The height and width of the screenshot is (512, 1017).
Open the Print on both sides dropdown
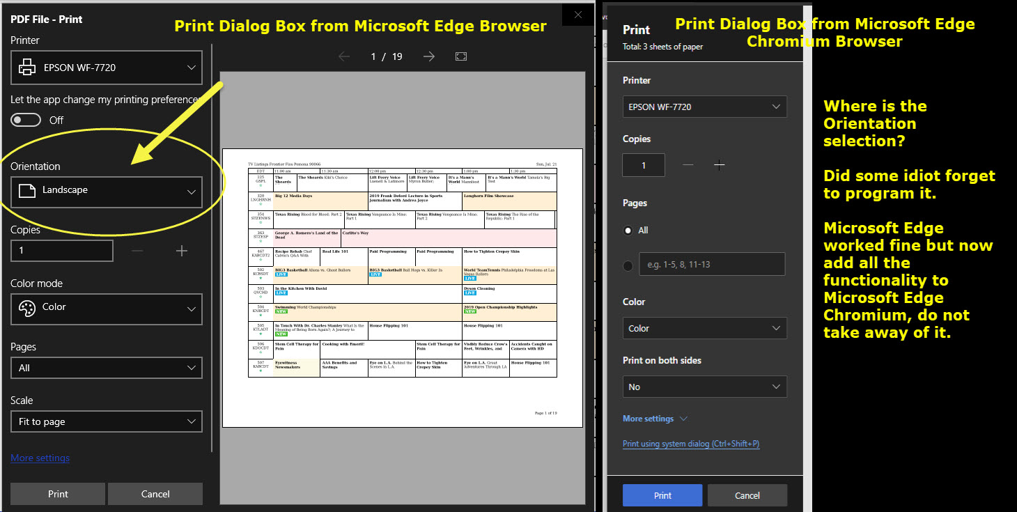click(704, 387)
